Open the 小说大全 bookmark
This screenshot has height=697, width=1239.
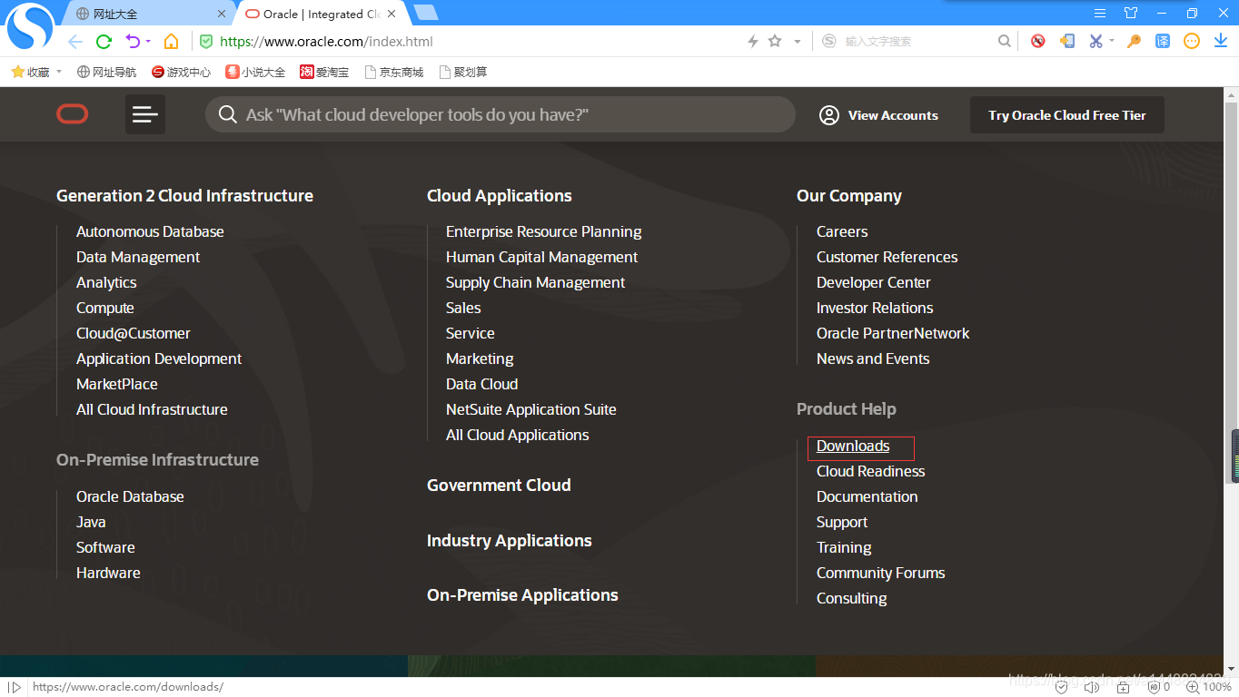click(x=255, y=72)
